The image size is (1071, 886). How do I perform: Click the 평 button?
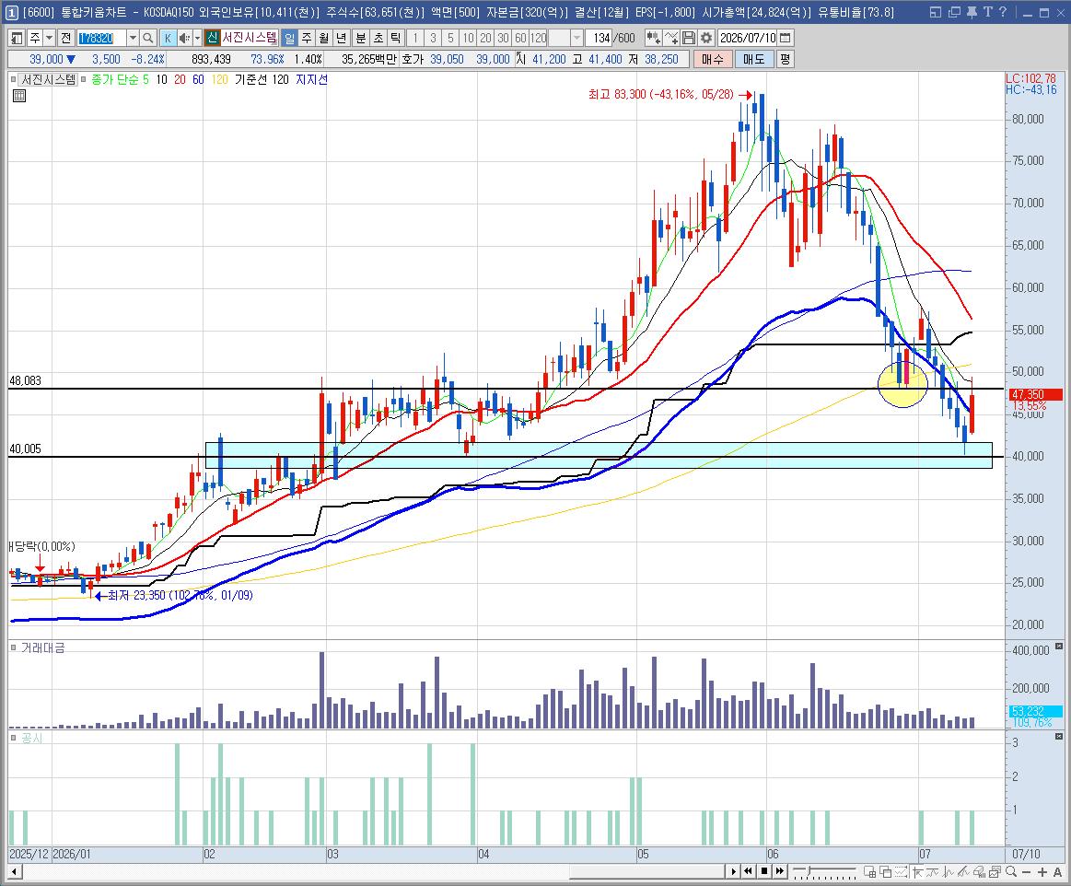(x=785, y=60)
